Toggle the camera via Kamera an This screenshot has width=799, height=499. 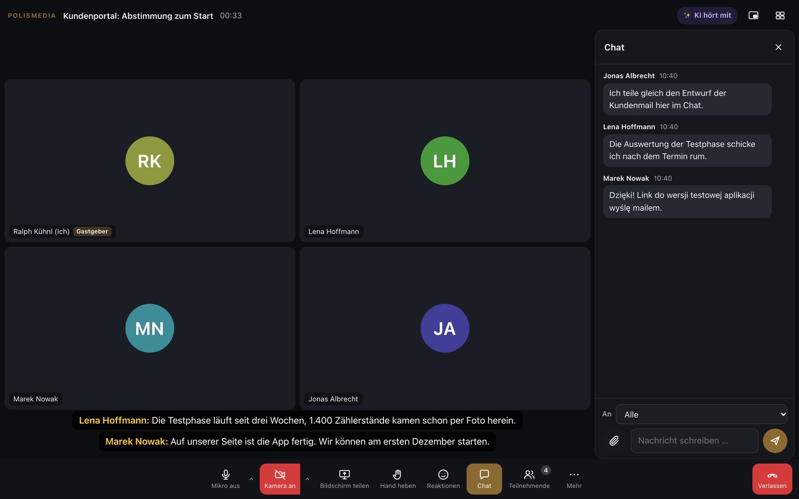[x=280, y=479]
